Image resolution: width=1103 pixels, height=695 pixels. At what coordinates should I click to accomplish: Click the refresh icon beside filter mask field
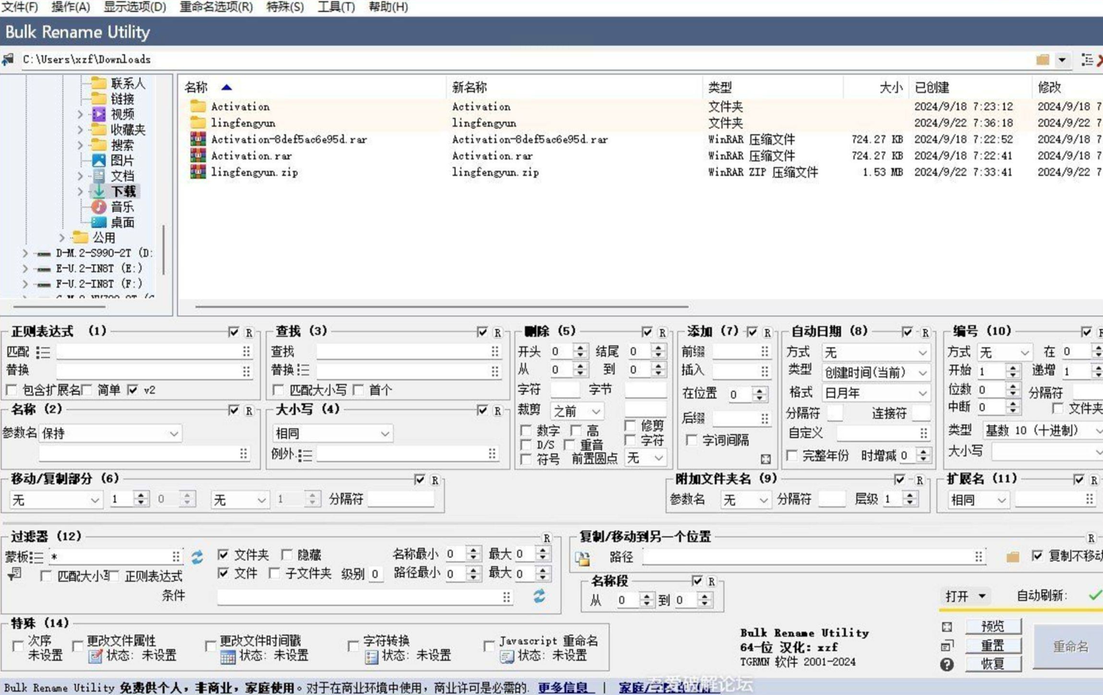click(197, 557)
